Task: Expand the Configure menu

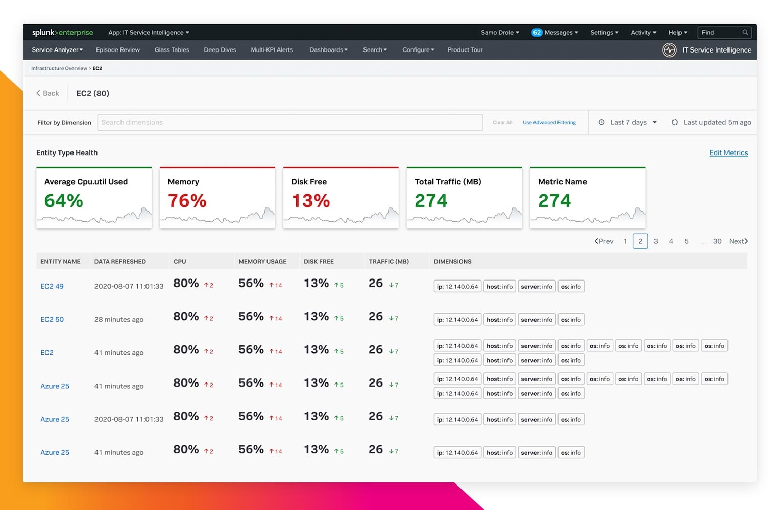Action: 418,50
